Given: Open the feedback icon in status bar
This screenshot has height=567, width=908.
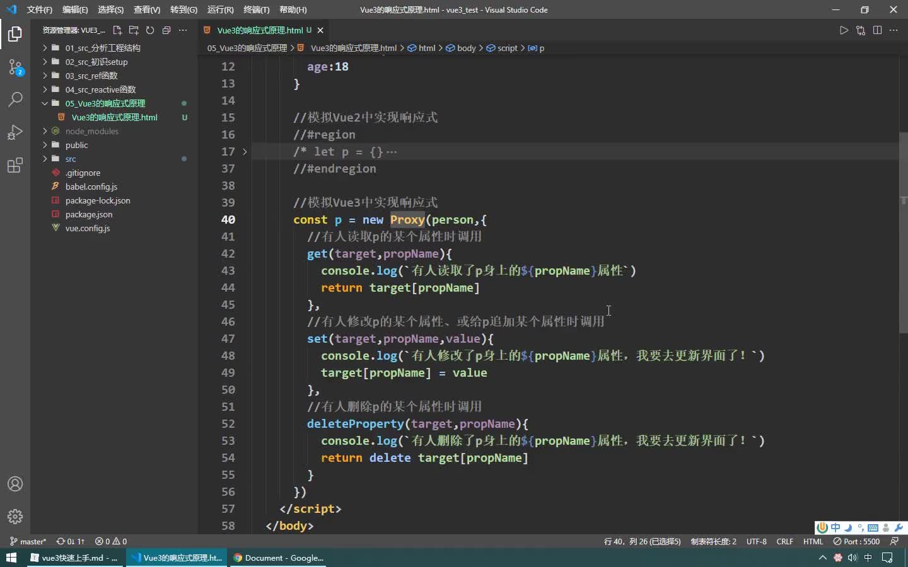Looking at the screenshot, I should click(894, 541).
